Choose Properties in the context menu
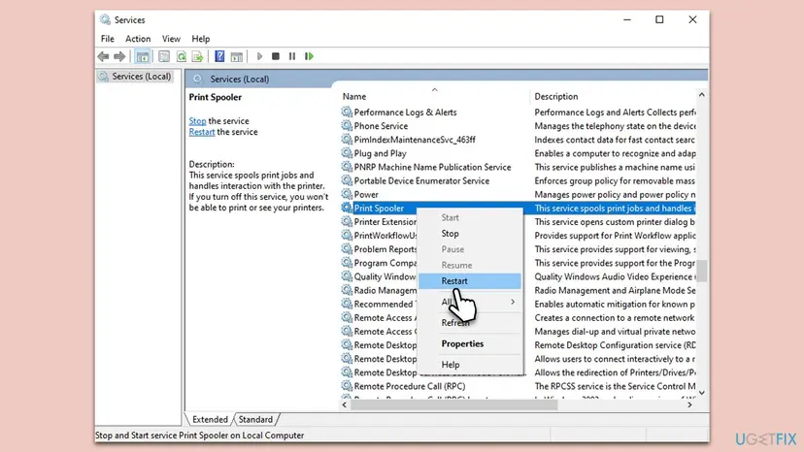 470,344
